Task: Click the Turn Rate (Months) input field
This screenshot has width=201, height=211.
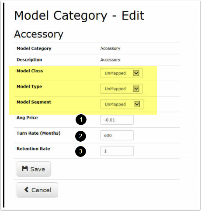Action: tap(117, 135)
